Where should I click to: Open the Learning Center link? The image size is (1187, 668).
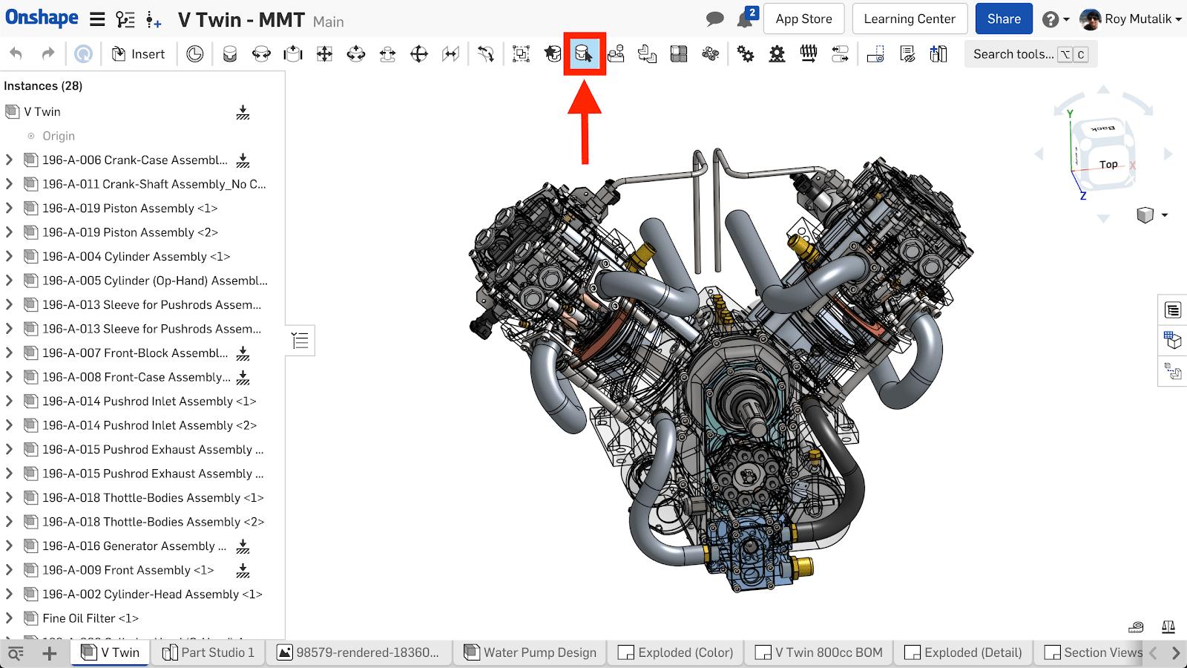click(909, 19)
